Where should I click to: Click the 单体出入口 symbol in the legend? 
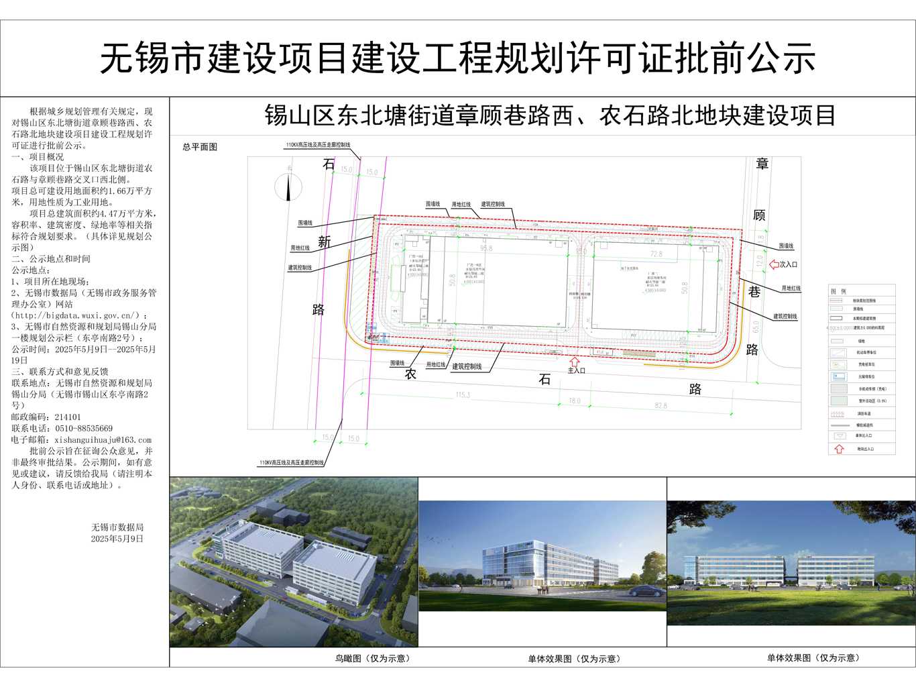click(x=839, y=435)
